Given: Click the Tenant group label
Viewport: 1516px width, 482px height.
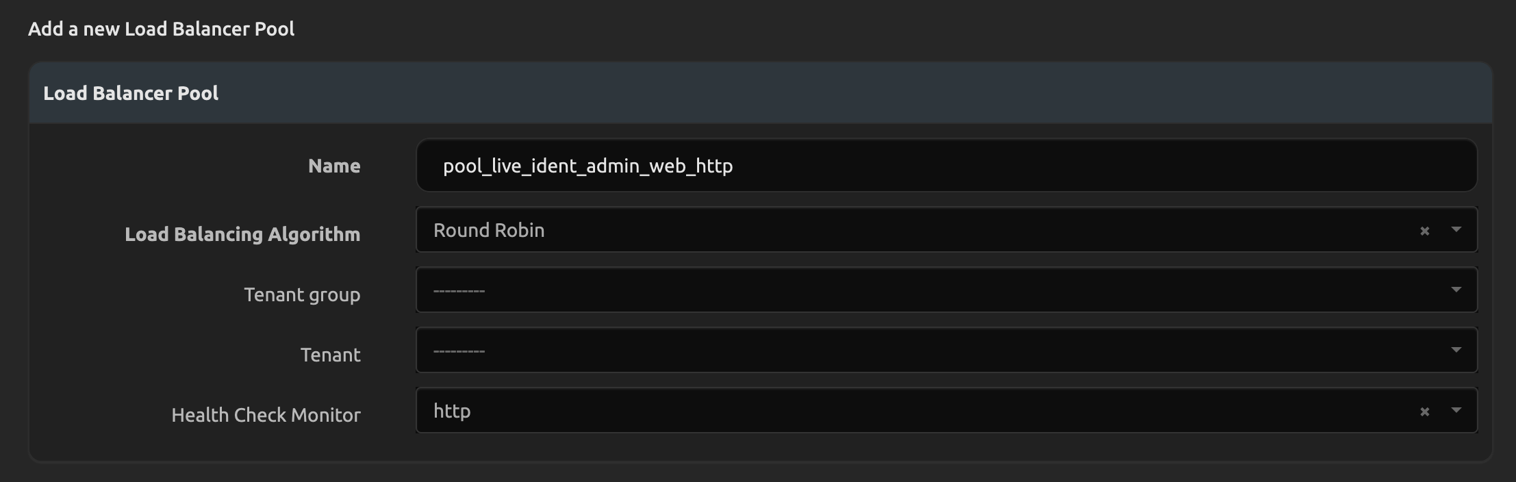Looking at the screenshot, I should 302,295.
